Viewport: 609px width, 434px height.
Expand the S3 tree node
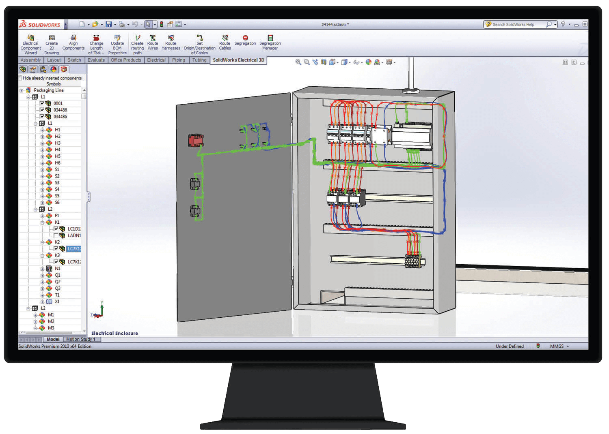(x=42, y=183)
